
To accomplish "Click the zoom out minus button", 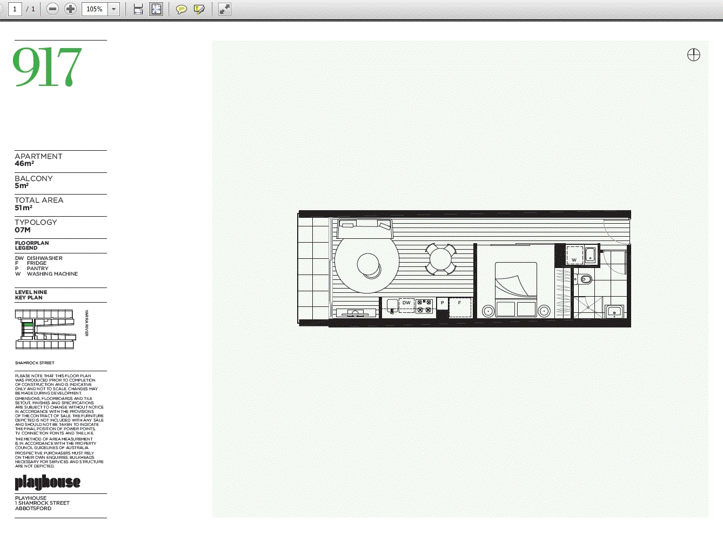I will click(x=52, y=9).
